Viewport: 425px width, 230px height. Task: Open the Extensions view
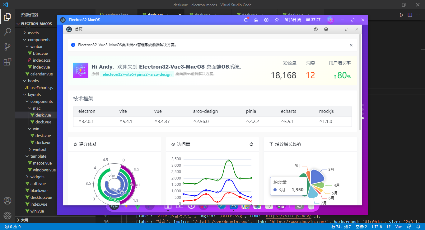coord(7,62)
